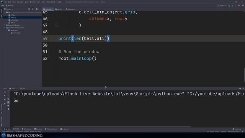Rerun the program from Run panel
Image resolution: width=245 pixels, height=138 pixels.
[x=5, y=92]
